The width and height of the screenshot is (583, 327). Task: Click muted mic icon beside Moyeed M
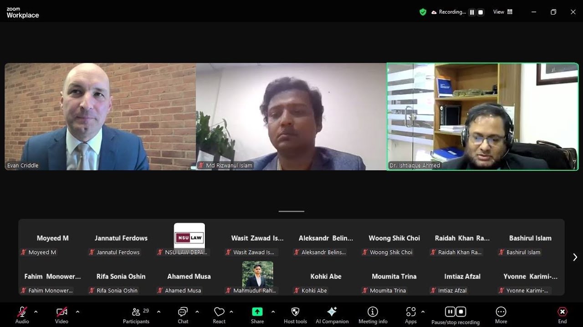pos(24,252)
